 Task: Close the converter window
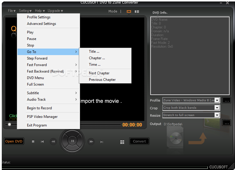click(x=228, y=3)
